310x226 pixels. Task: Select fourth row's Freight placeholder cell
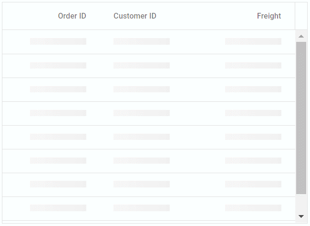[253, 113]
